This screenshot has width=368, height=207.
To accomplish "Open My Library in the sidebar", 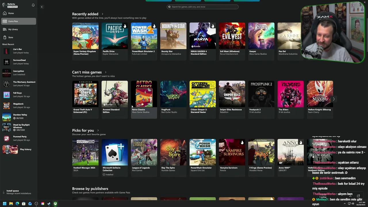I will point(19,29).
